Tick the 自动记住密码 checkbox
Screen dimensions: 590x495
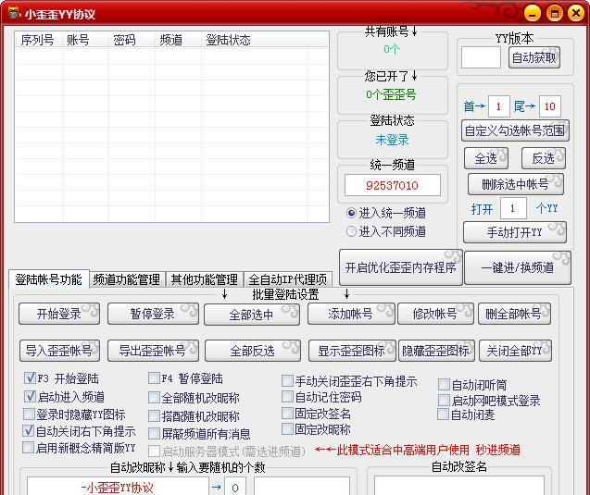pyautogui.click(x=288, y=397)
